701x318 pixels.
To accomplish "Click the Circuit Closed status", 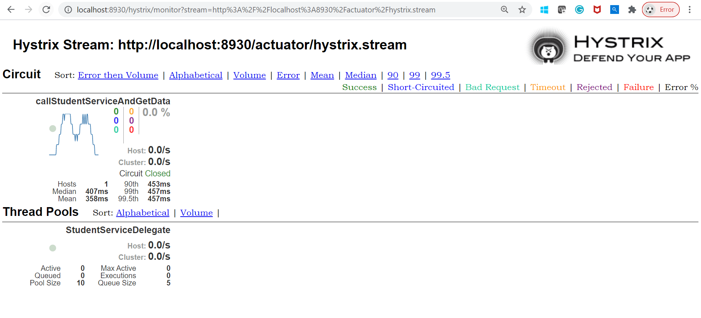I will [x=145, y=173].
